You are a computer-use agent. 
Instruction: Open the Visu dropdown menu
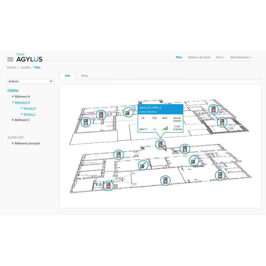pyautogui.click(x=220, y=57)
